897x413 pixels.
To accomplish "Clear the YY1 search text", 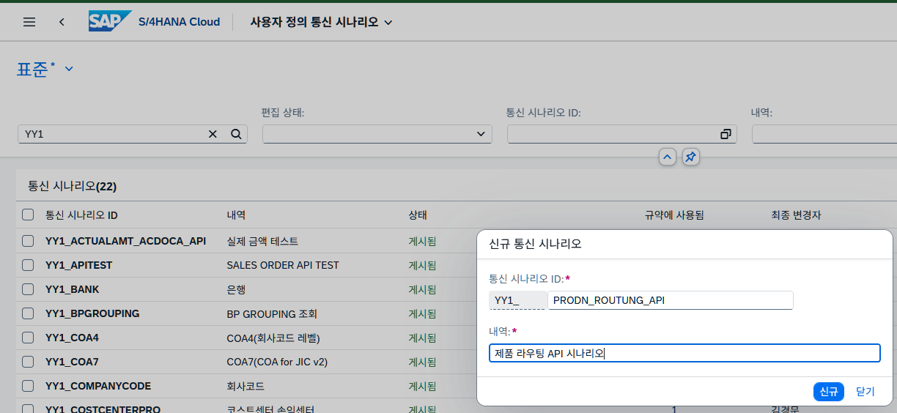I will 213,134.
